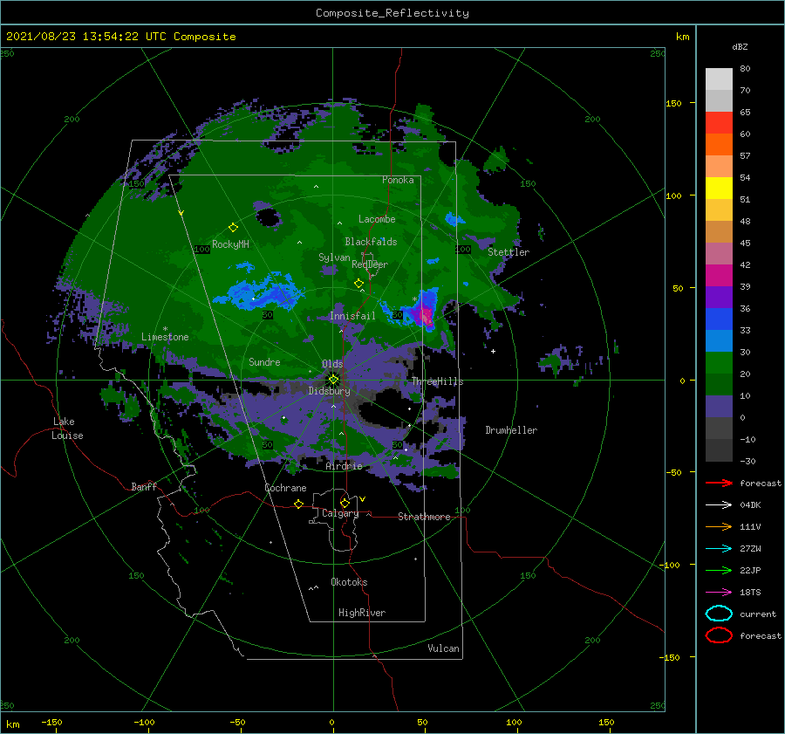Click the RockyMH label

[x=230, y=244]
